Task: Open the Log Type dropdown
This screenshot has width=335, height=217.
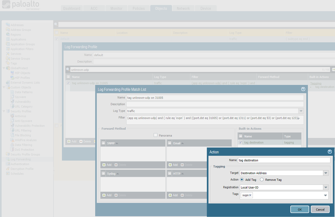Action: tap(301, 111)
